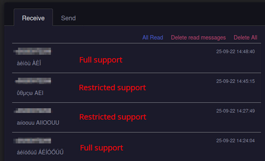Click the blurred sender of the first message
This screenshot has width=265, height=161.
click(x=33, y=52)
